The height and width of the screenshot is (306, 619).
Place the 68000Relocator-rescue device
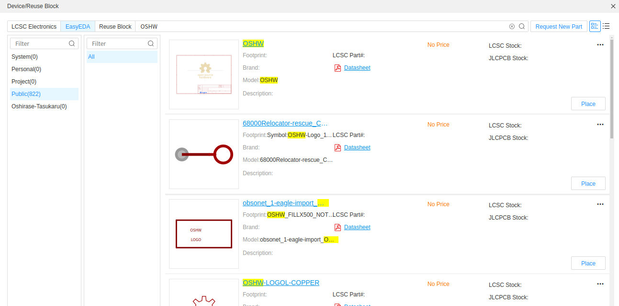coord(588,183)
